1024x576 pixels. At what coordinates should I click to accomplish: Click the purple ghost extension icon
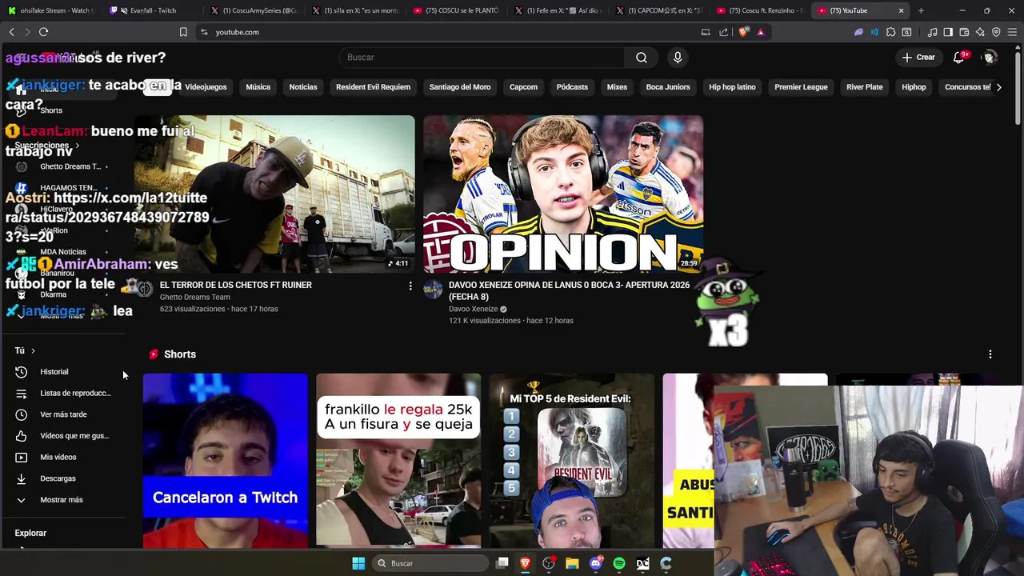pyautogui.click(x=858, y=32)
